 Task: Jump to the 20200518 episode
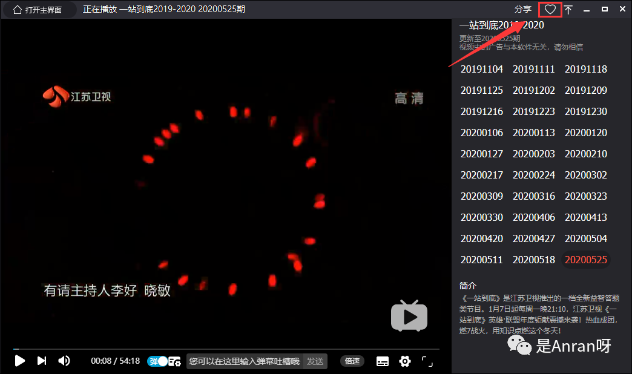point(534,260)
